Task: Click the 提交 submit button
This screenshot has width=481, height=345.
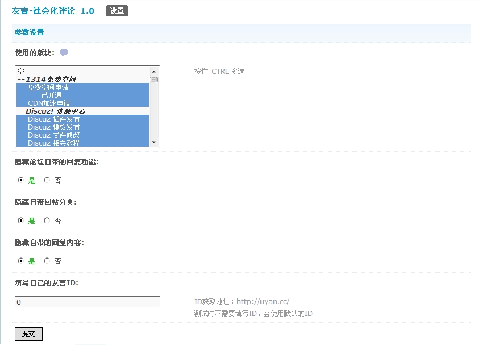Action: [x=28, y=334]
